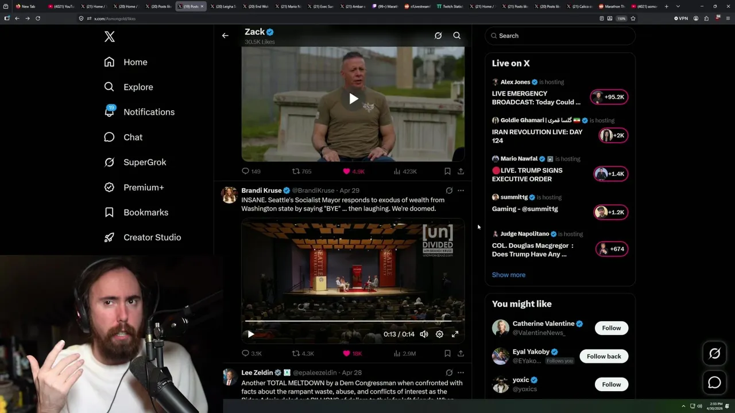This screenshot has height=413, width=735.
Task: Click the VPN button in browser toolbar
Action: coord(681,18)
